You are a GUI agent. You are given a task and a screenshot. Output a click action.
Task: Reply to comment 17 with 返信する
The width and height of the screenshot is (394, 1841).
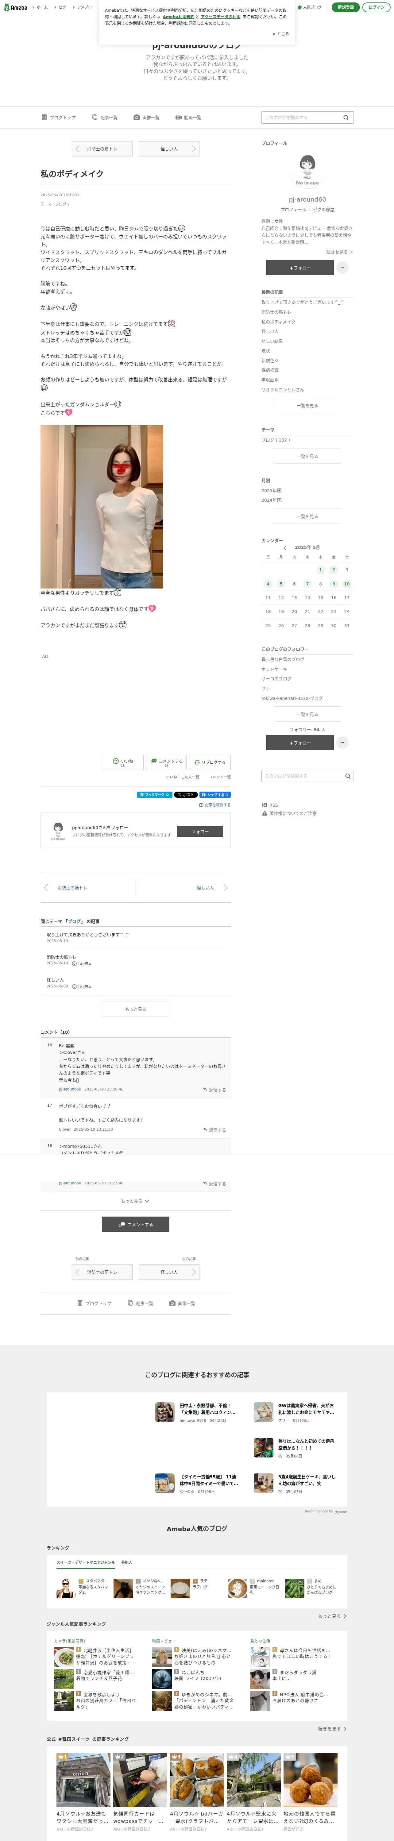(x=214, y=1130)
